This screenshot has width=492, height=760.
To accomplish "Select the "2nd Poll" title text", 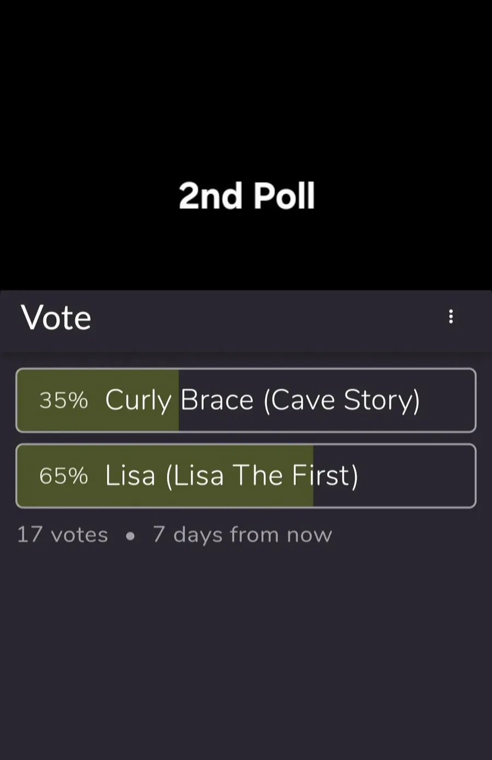I will (247, 196).
